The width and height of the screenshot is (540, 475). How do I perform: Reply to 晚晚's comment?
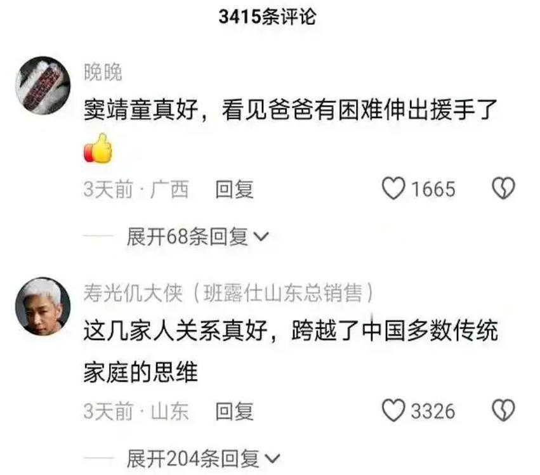(235, 190)
